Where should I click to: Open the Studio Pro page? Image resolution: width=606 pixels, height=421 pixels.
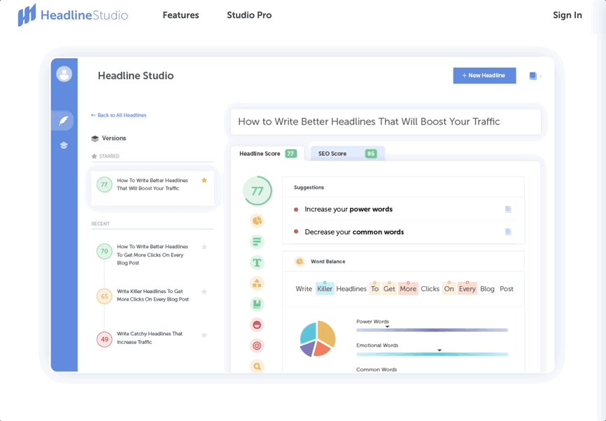(x=249, y=15)
